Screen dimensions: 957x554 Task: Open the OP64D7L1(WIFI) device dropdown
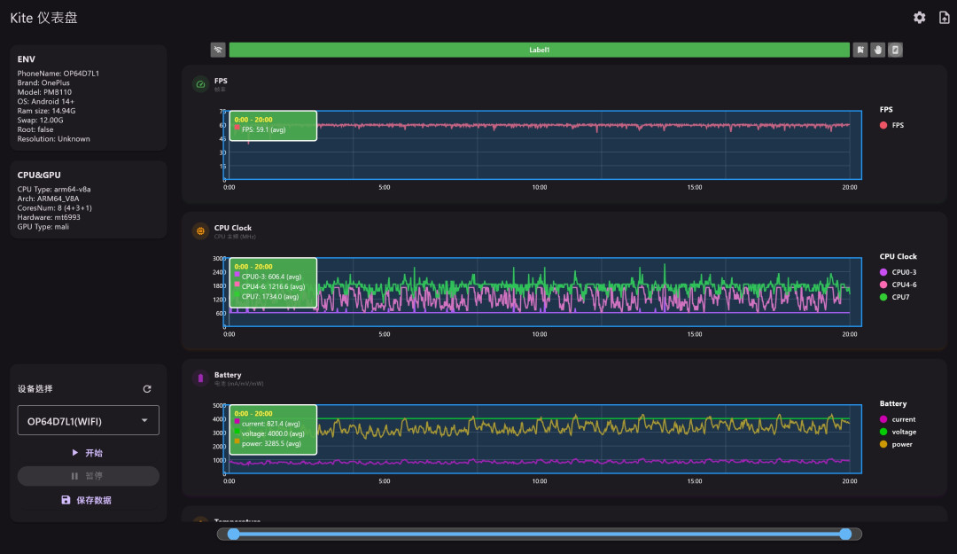coord(89,420)
